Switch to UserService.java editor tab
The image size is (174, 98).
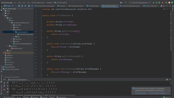[x=93, y=6]
